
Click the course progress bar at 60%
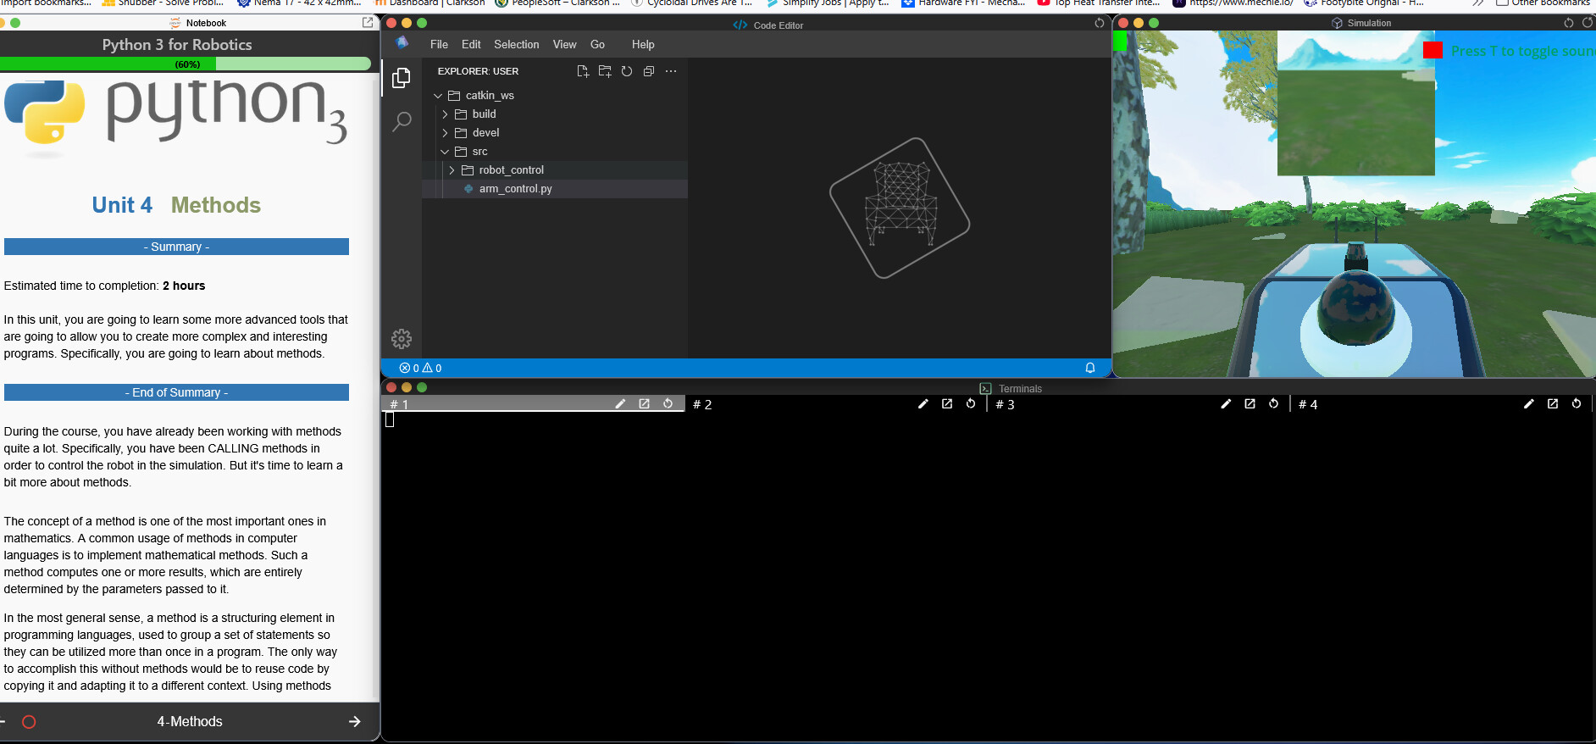pyautogui.click(x=186, y=64)
